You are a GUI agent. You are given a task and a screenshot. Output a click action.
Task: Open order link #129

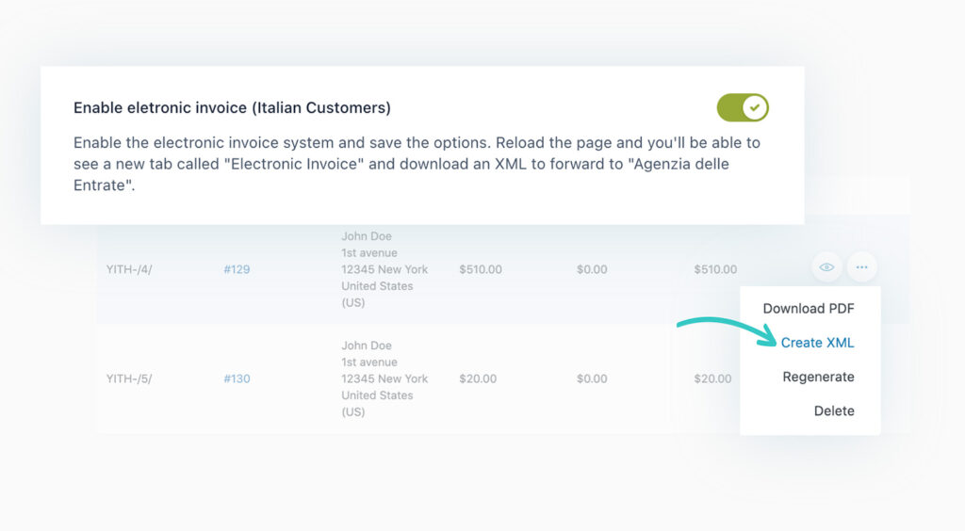point(237,269)
